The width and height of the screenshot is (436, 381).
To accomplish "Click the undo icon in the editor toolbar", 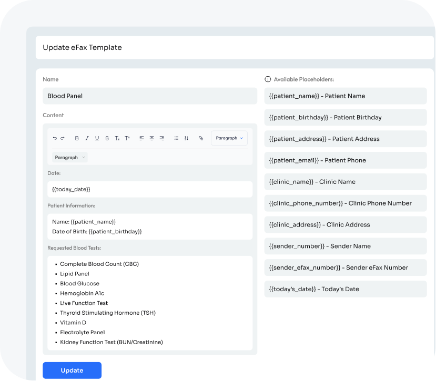I will point(55,138).
